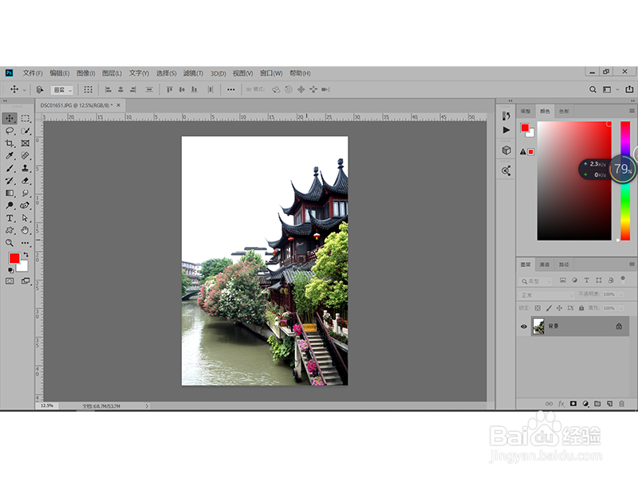This screenshot has width=638, height=478.
Task: Open the 3D panel cube icon
Action: (x=506, y=151)
